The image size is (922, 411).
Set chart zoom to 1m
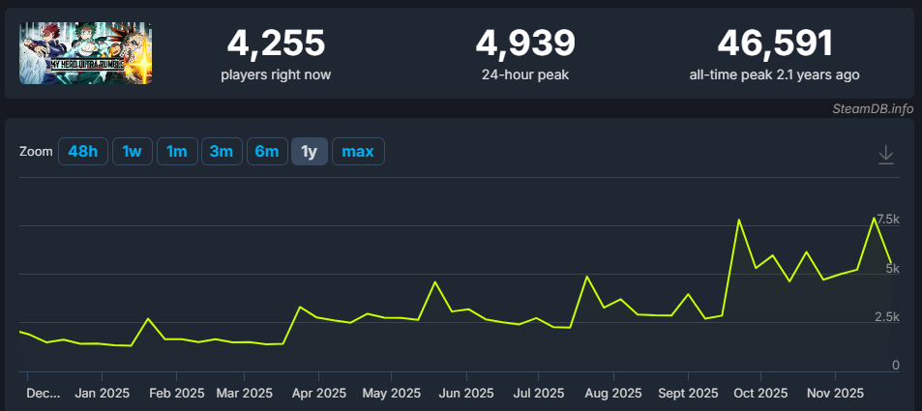coord(177,152)
